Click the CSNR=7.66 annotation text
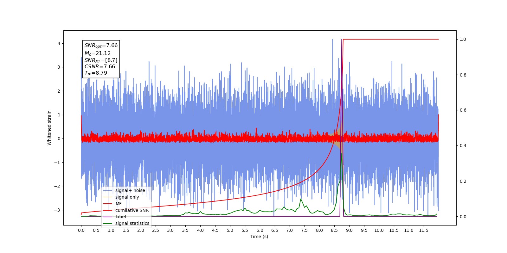 point(100,66)
